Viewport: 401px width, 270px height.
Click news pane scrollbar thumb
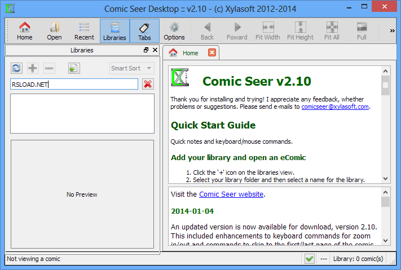pos(385,202)
